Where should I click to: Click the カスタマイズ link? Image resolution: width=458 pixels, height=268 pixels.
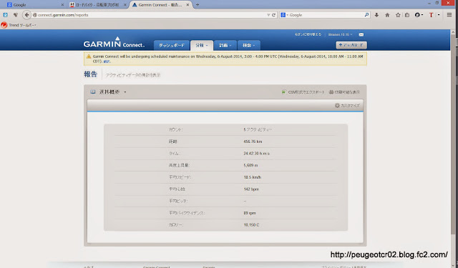coord(350,105)
